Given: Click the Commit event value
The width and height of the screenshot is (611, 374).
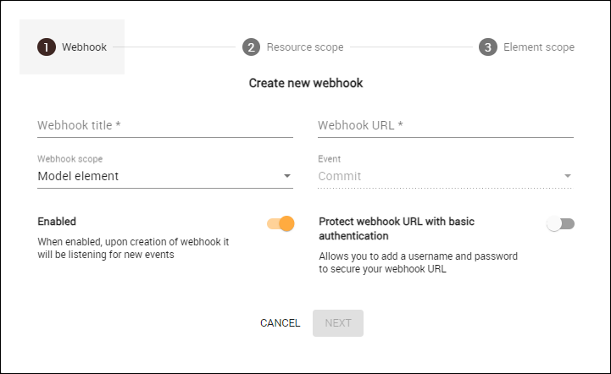Looking at the screenshot, I should pos(340,176).
